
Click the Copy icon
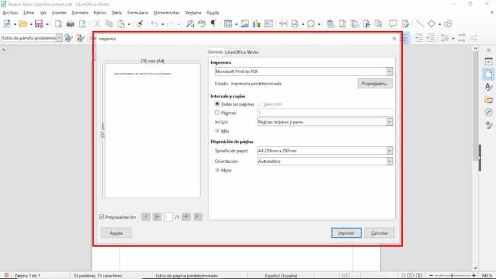(109, 24)
